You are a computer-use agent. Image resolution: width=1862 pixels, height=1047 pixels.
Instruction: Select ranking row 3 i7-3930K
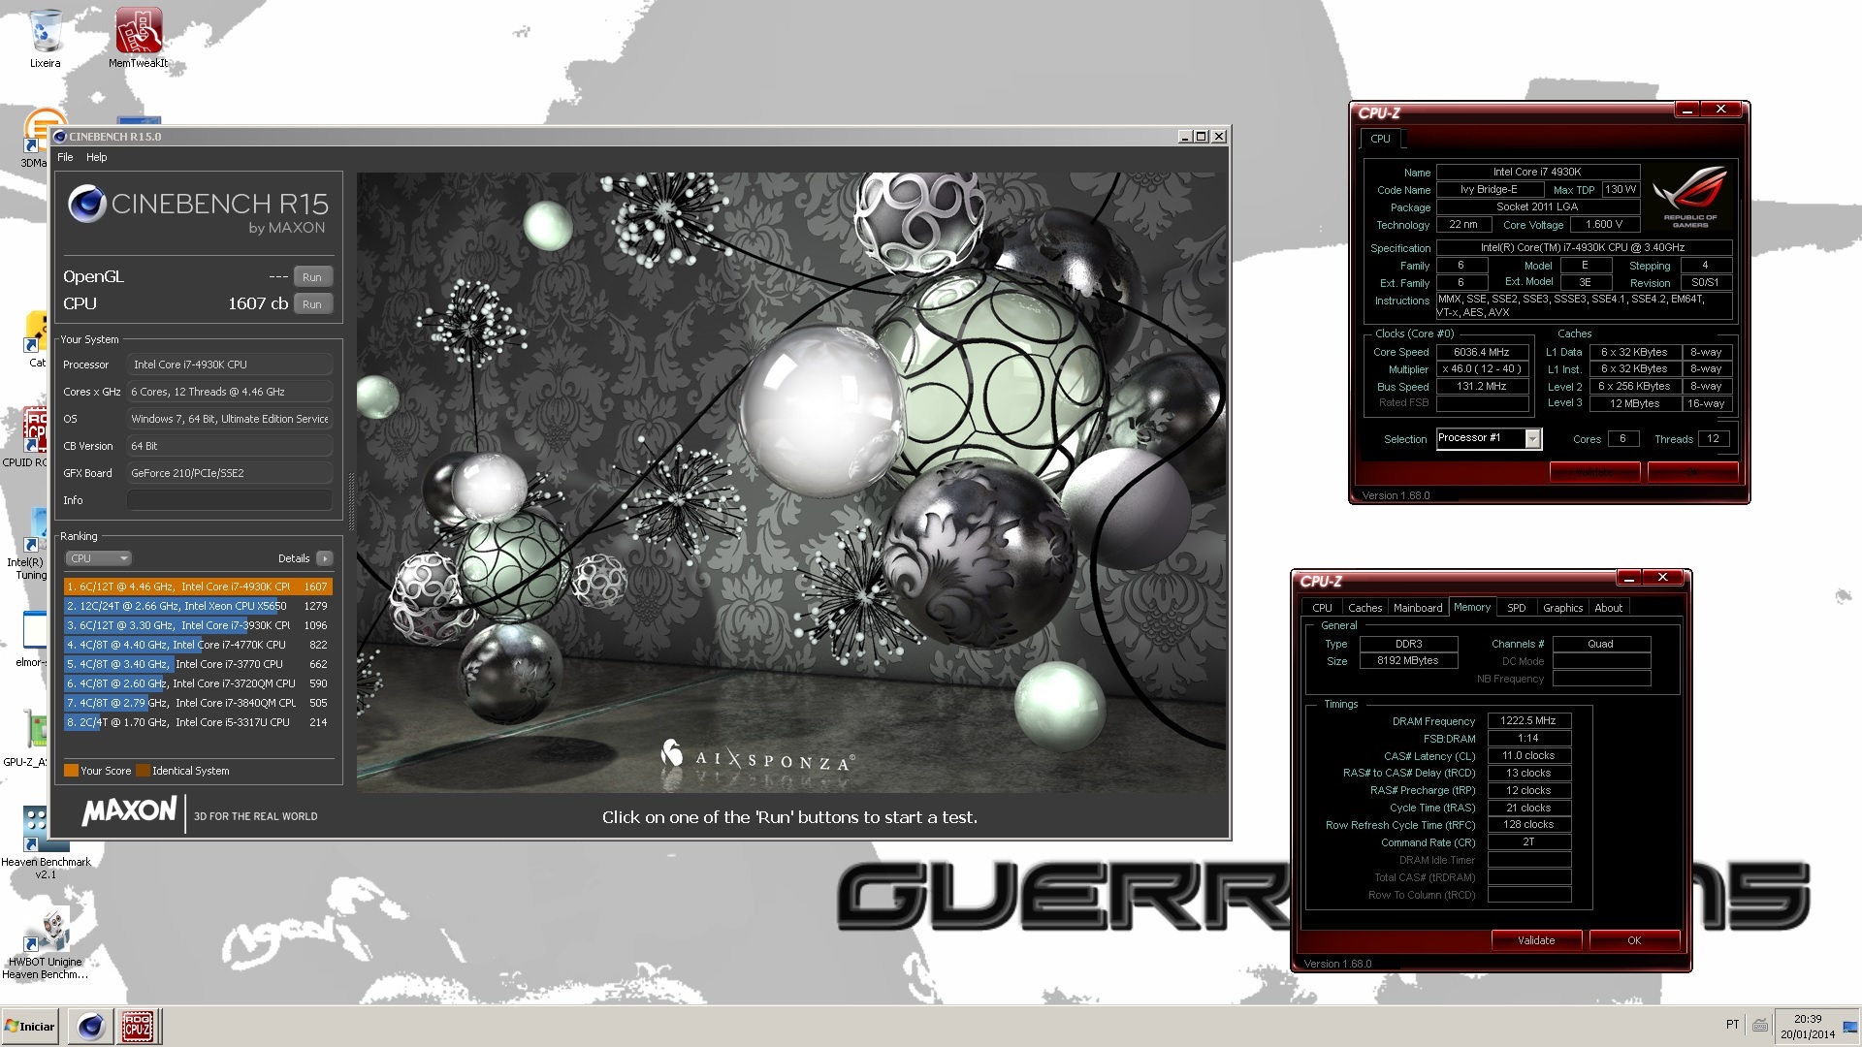pos(198,625)
